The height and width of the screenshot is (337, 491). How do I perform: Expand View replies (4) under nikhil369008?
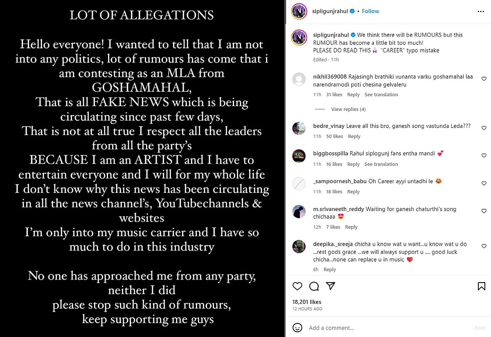(x=348, y=109)
